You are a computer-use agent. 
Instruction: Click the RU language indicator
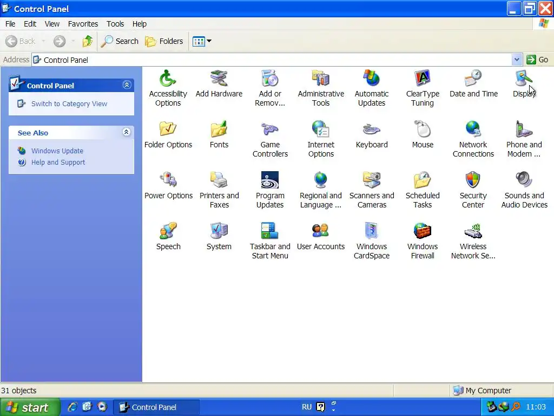(307, 407)
